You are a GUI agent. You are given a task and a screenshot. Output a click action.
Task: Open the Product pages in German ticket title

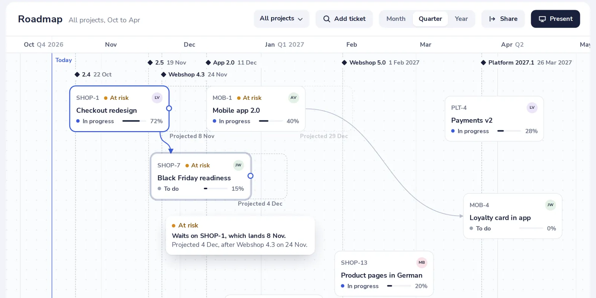pyautogui.click(x=381, y=275)
